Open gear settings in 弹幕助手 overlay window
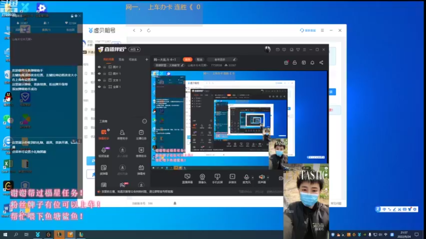The height and width of the screenshot is (239, 426). coord(76,16)
